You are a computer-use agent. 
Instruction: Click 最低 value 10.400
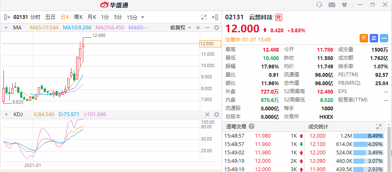(x=271, y=58)
